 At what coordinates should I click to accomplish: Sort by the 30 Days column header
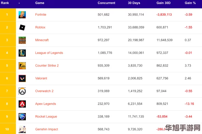[x=134, y=3]
